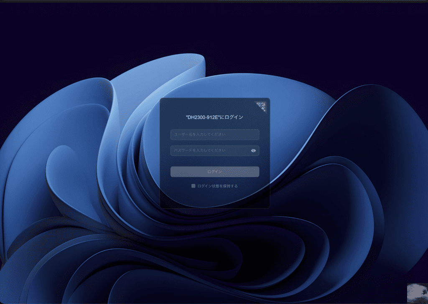Switch to QR code login
Image resolution: width=428 pixels, height=304 pixels.
262,106
